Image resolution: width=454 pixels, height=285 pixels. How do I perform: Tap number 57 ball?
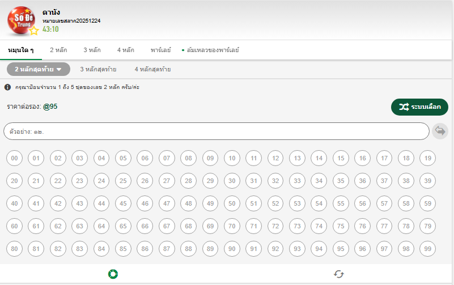coord(384,203)
